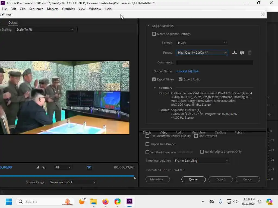The height and width of the screenshot is (208, 278).
Task: Click the video preview frame
Action: pos(65,97)
